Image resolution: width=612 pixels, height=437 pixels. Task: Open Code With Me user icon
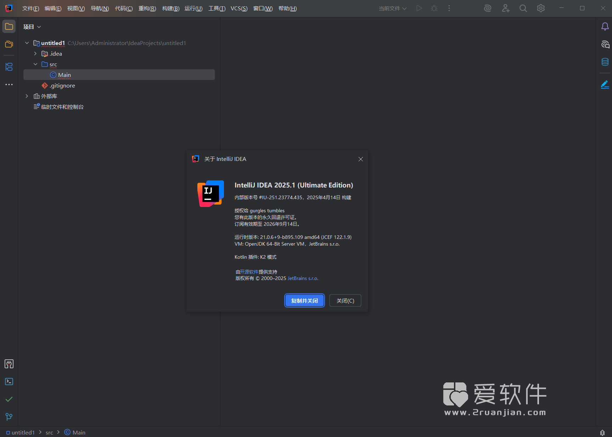click(506, 8)
